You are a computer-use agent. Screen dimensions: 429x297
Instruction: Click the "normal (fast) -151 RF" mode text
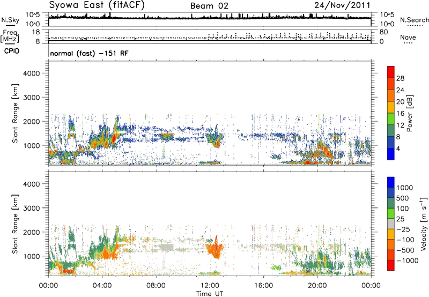pos(89,53)
